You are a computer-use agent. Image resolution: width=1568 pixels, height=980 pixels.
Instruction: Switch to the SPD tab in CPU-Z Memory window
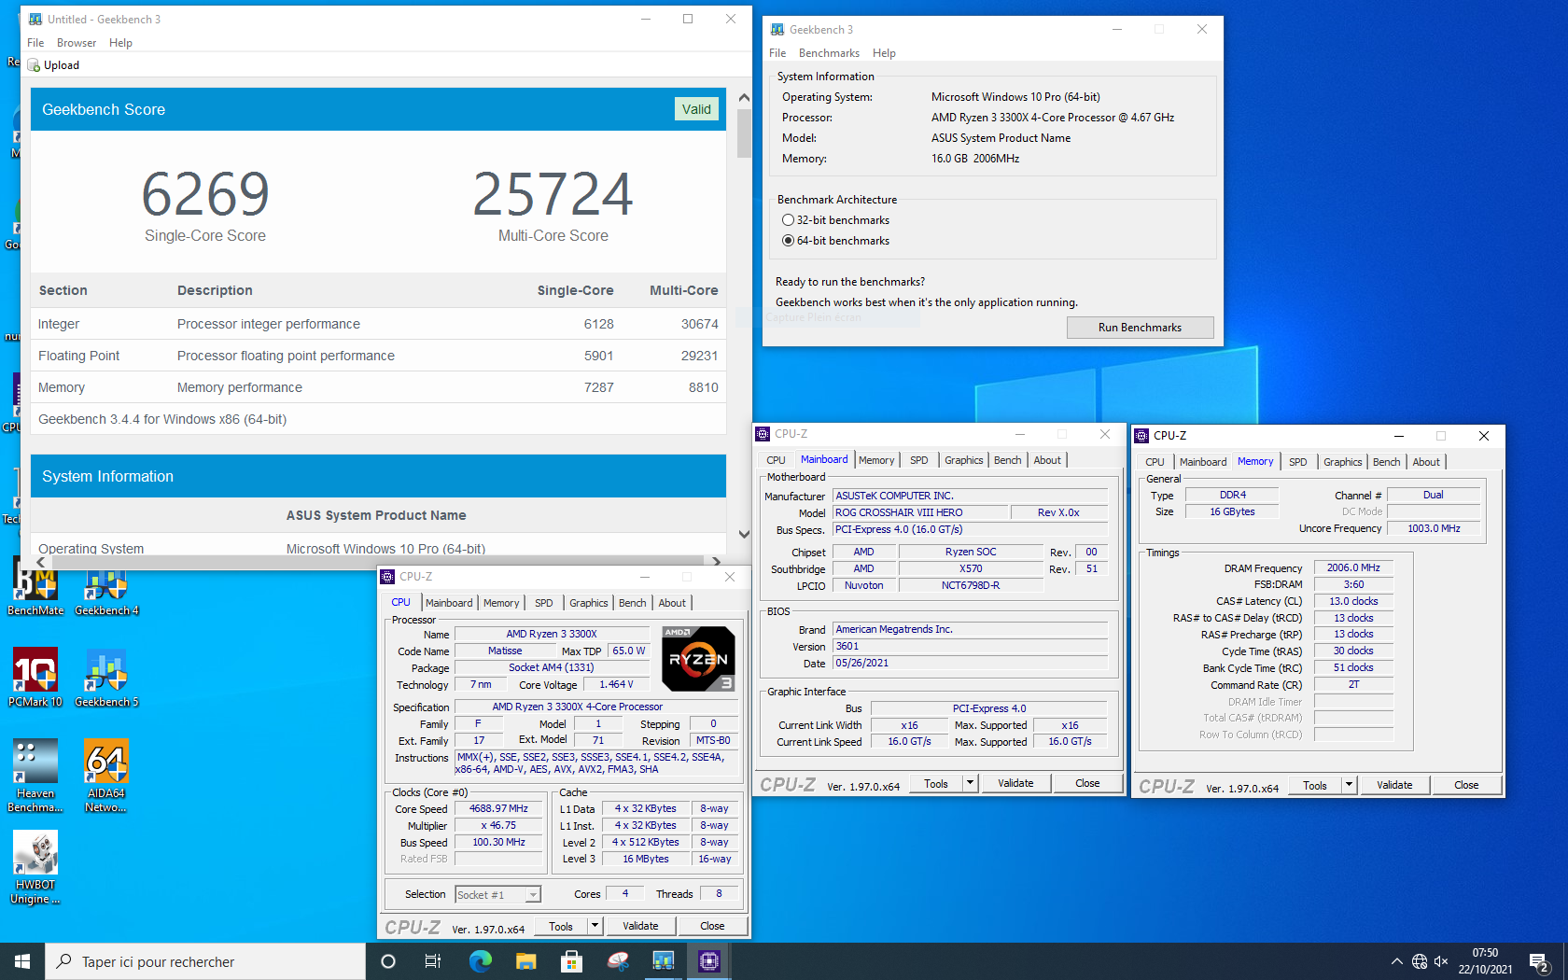pos(1297,462)
